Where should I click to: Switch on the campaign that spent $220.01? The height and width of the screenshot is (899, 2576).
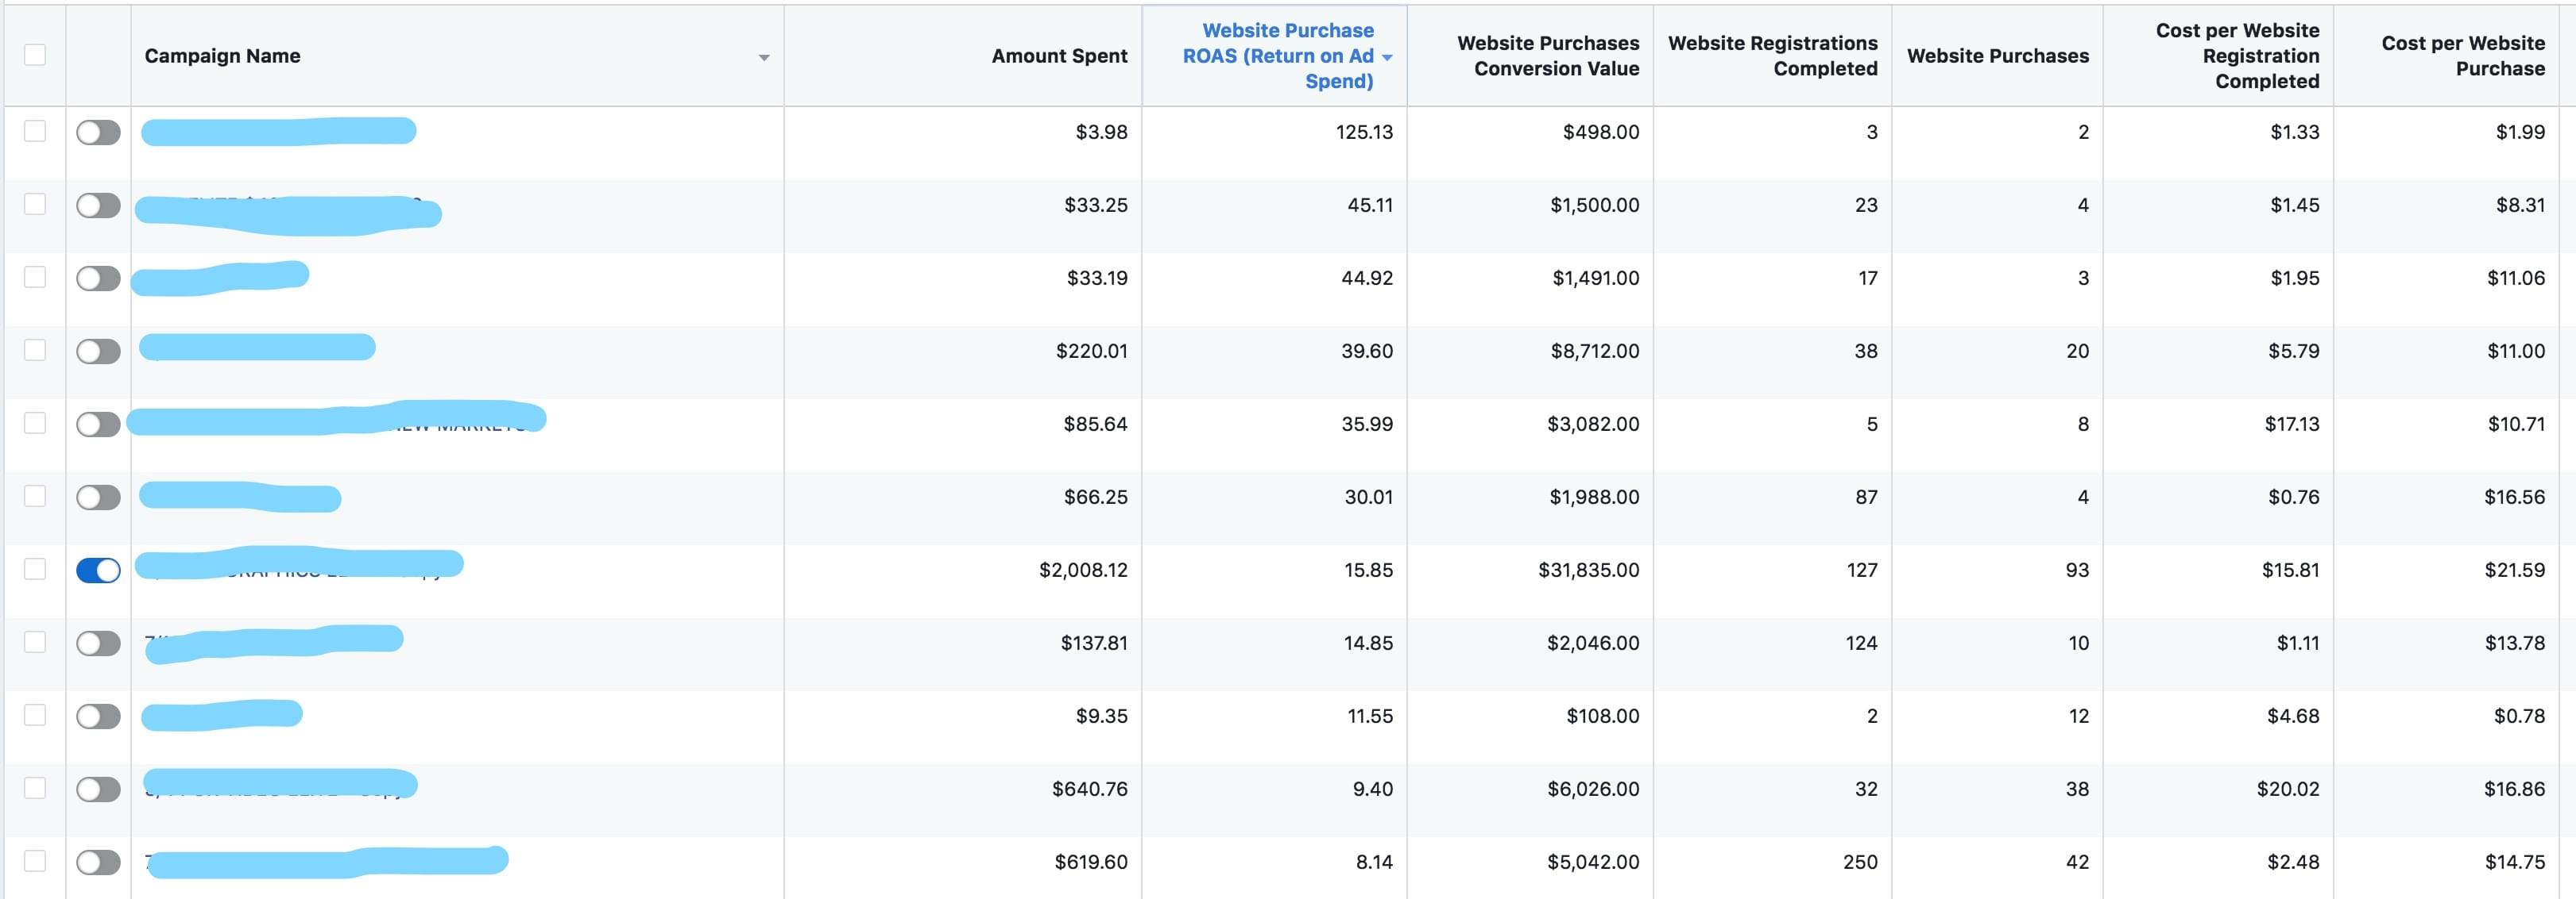(x=98, y=351)
